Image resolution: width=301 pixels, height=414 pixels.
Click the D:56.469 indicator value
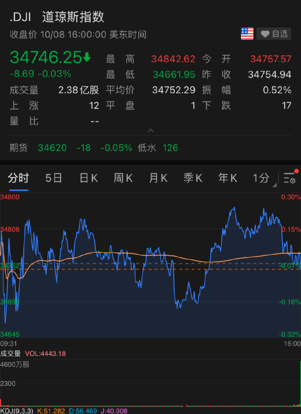click(x=83, y=411)
